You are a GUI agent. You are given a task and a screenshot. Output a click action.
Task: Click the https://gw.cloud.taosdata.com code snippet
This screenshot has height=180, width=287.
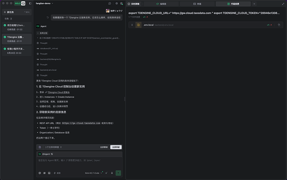(x=81, y=123)
